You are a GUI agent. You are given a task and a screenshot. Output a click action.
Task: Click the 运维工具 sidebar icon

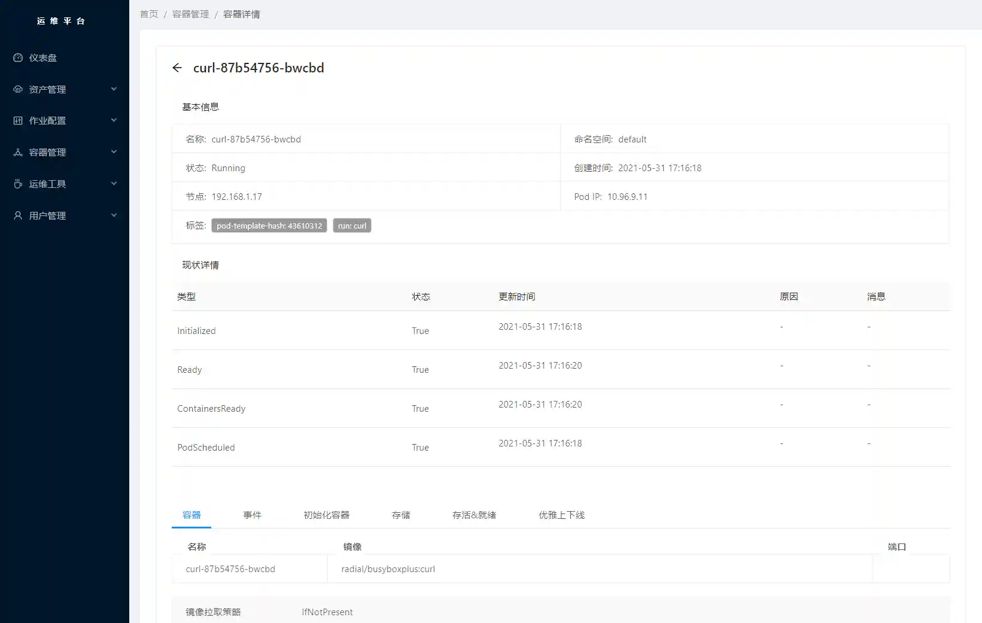(x=18, y=184)
